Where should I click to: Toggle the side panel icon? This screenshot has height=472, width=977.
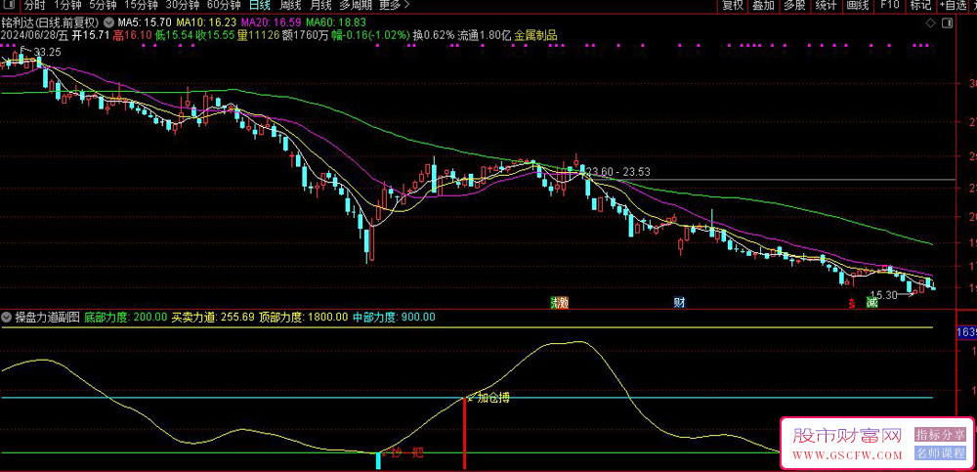(947, 23)
